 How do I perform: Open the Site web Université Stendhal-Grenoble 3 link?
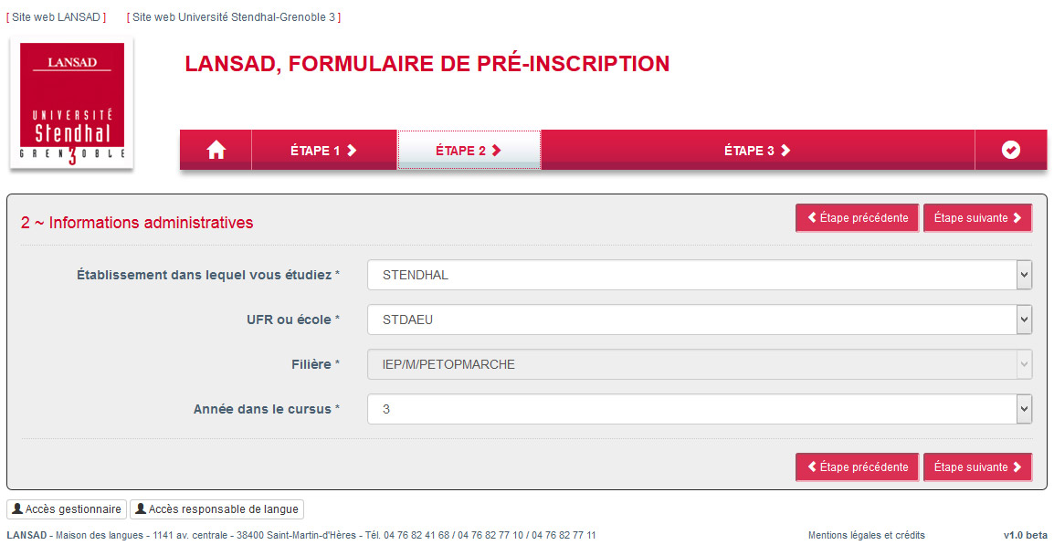[233, 16]
